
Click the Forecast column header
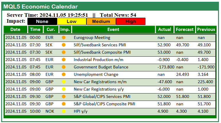pyautogui.click(x=185, y=29)
